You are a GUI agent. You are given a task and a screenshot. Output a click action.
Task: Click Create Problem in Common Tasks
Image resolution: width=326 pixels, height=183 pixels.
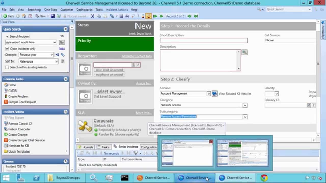[16, 96]
